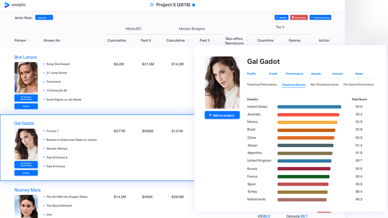This screenshot has width=388, height=218.
Task: Select Batman vs Superman: Dawn of Justice
Action: 71,140
